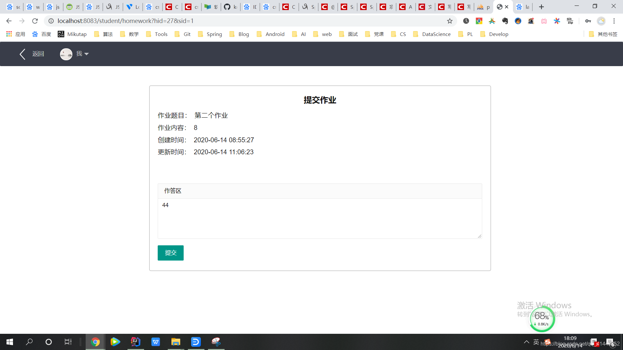Open the GitZip extension
This screenshot has height=350, width=623.
(570, 21)
